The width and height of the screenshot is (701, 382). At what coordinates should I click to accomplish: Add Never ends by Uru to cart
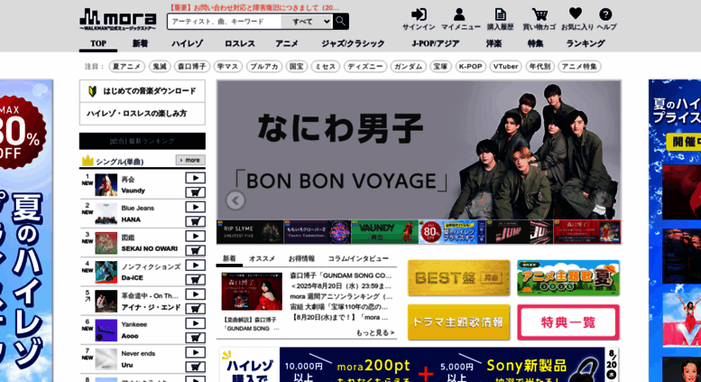tap(196, 367)
